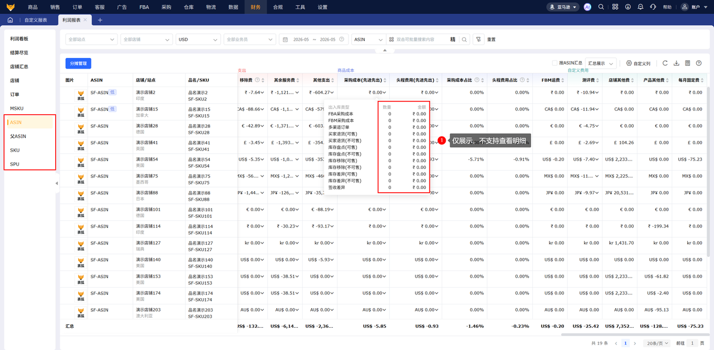Image resolution: width=714 pixels, height=350 pixels.
Task: Click the table download export icon
Action: (677, 64)
